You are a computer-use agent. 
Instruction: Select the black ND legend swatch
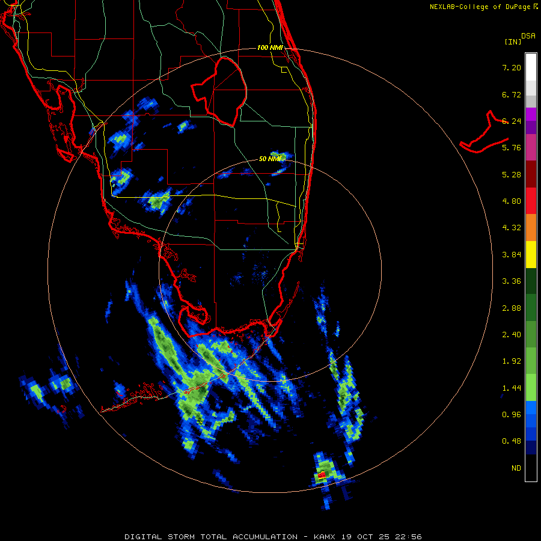click(531, 468)
